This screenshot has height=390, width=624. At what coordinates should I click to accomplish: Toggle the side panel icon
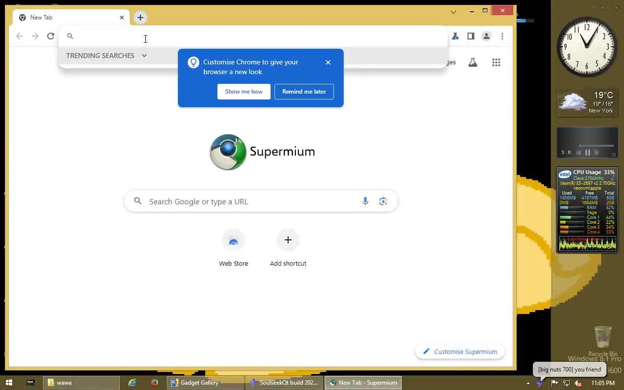coord(471,36)
